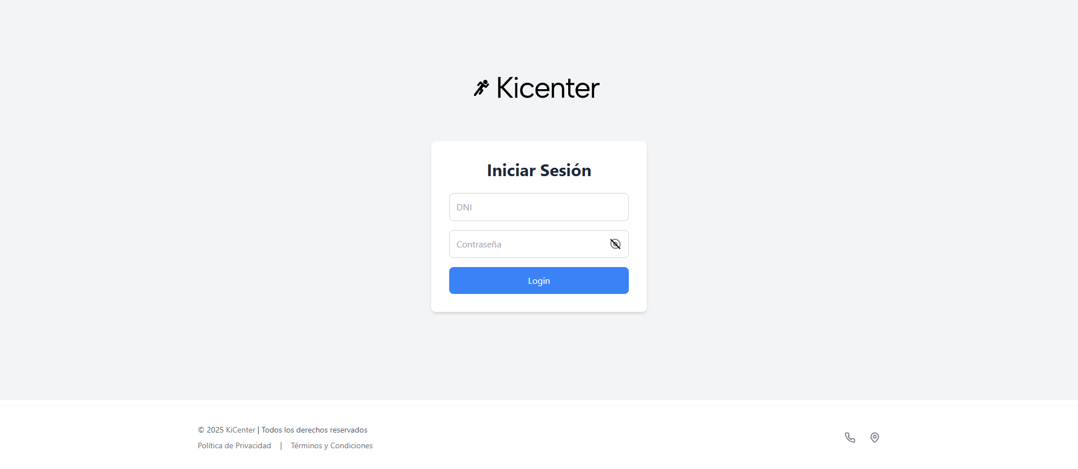This screenshot has height=469, width=1078.
Task: Click the Iniciar Sesión heading
Action: [x=539, y=171]
